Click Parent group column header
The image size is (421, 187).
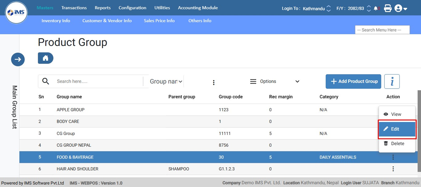click(x=182, y=97)
